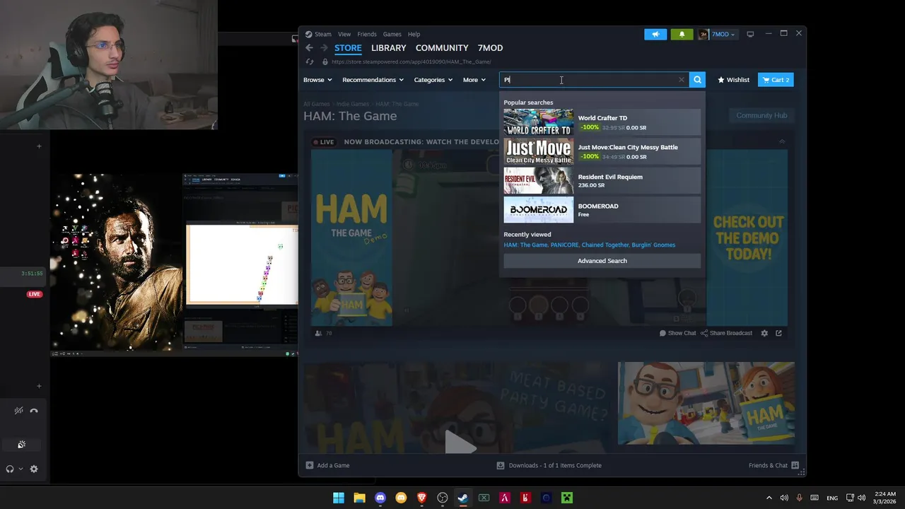Open the Recommendations dropdown
This screenshot has width=905, height=509.
(x=373, y=80)
